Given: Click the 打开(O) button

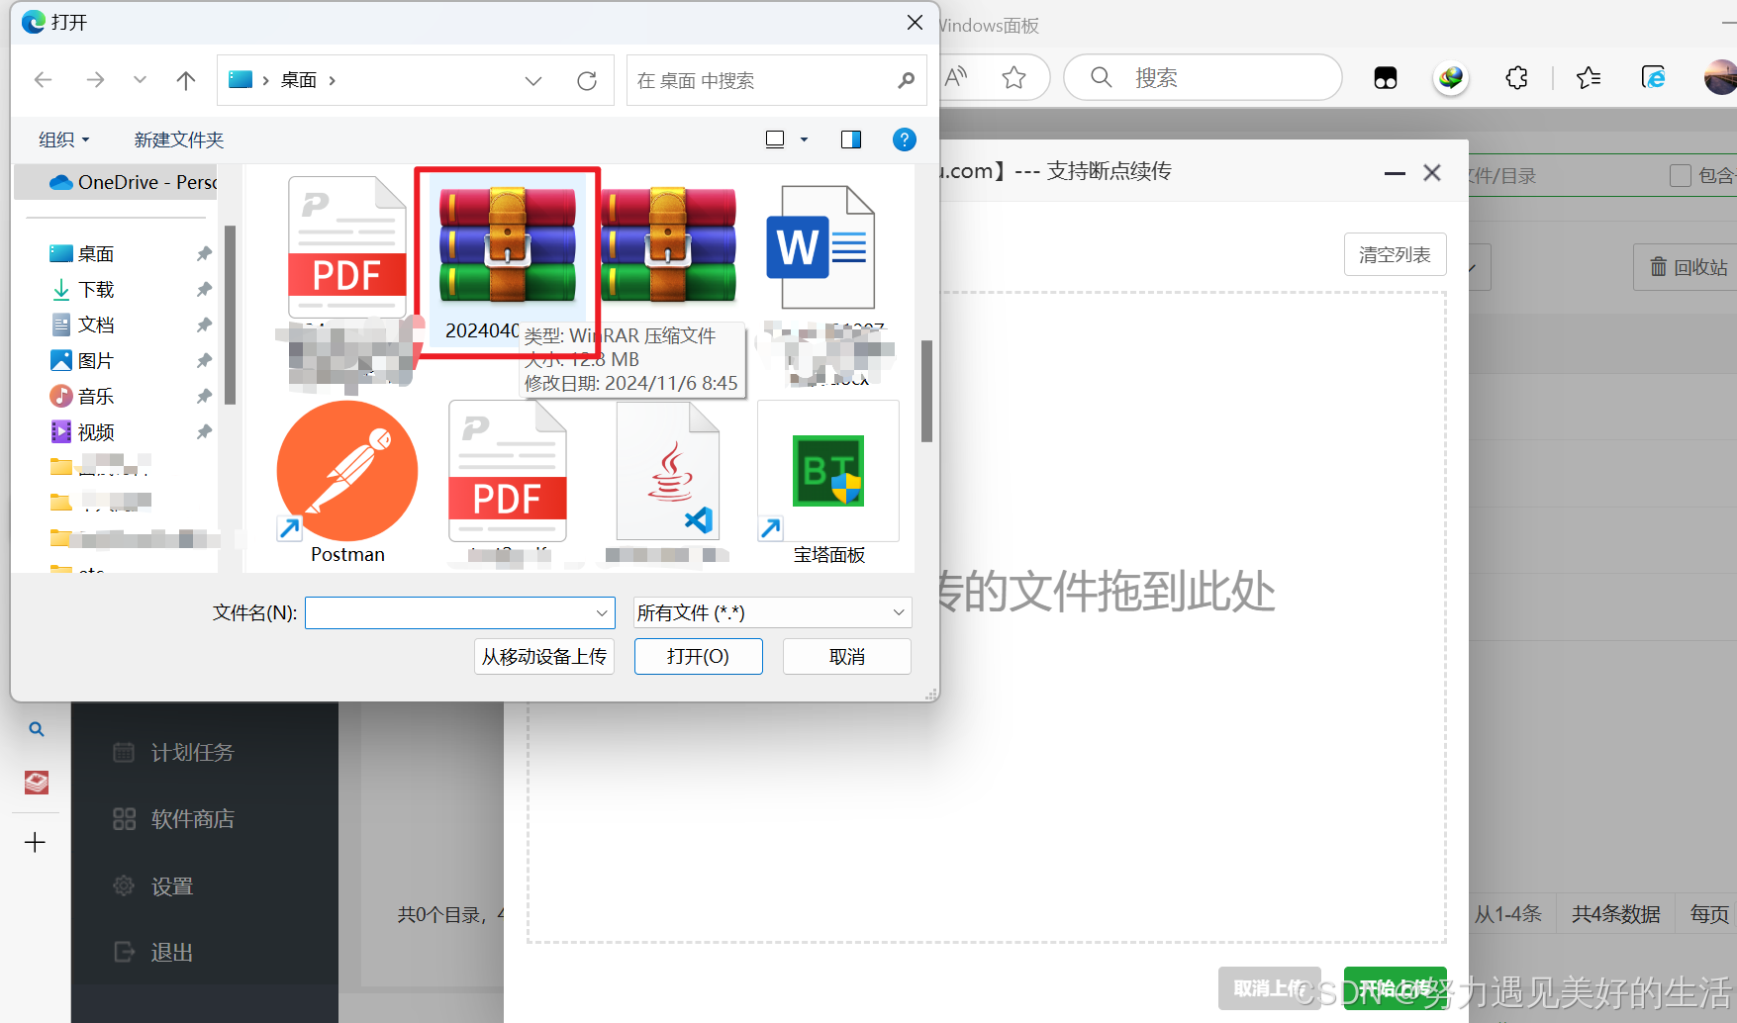Looking at the screenshot, I should point(698,657).
